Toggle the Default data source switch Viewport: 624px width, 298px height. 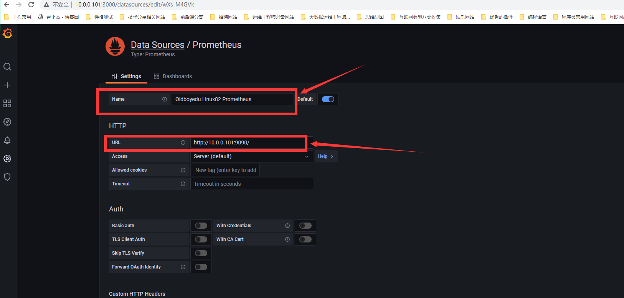coord(328,99)
